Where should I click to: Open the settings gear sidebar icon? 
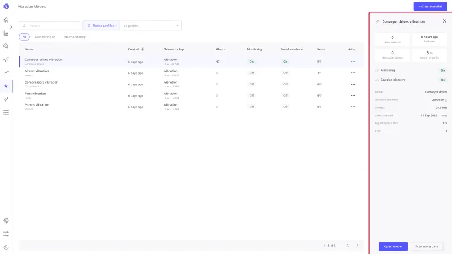[6, 221]
